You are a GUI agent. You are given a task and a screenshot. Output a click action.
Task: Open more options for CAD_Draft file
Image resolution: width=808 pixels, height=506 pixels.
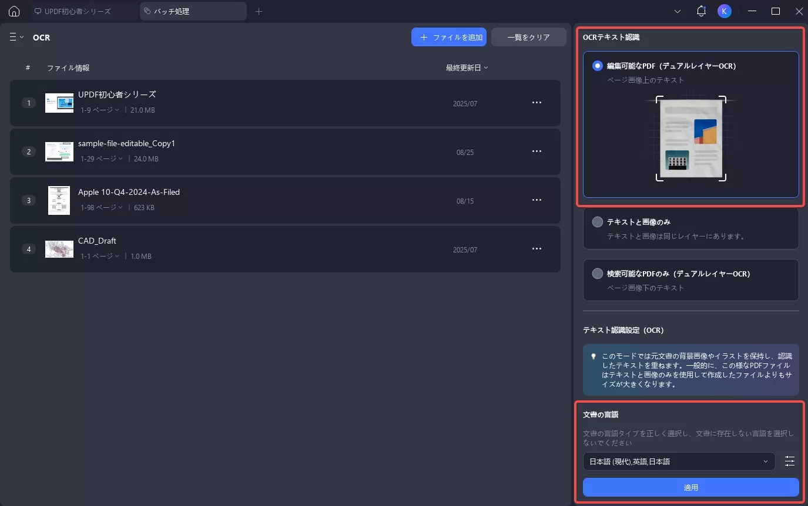pyautogui.click(x=537, y=249)
